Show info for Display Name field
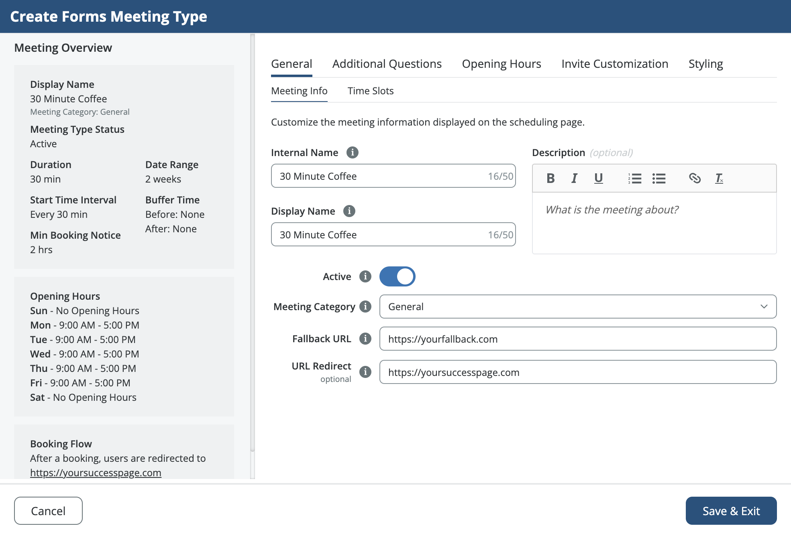Viewport: 791px width, 536px height. pyautogui.click(x=349, y=211)
